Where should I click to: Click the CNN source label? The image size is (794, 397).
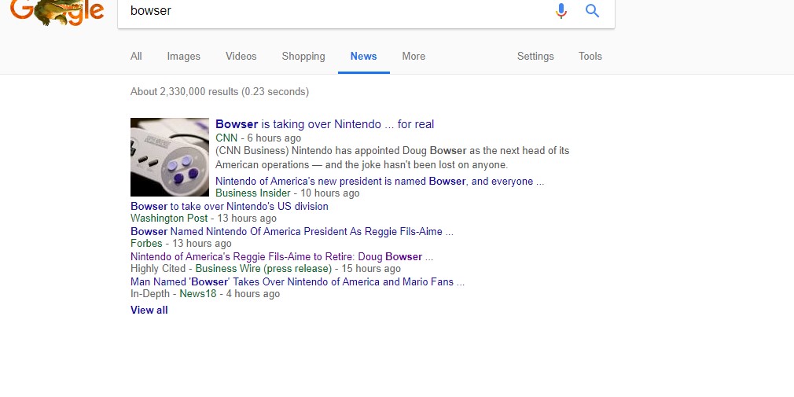tap(226, 138)
